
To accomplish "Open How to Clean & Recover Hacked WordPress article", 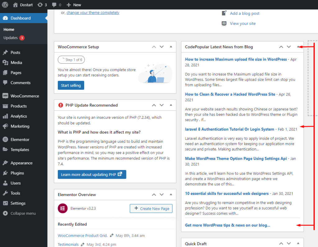I will [x=230, y=94].
